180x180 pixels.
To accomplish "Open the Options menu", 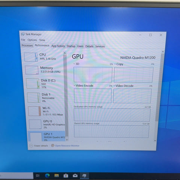I will click(x=32, y=40).
